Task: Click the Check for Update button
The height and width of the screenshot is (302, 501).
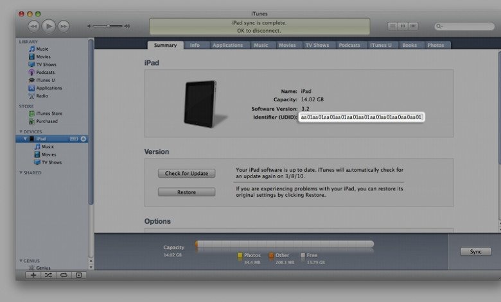Action: (x=187, y=173)
